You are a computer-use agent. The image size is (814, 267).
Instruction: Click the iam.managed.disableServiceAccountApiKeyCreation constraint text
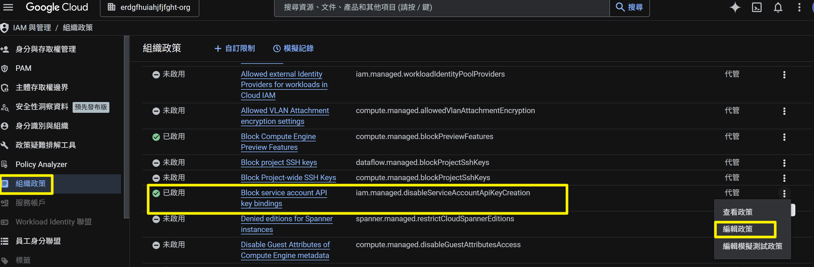[443, 193]
